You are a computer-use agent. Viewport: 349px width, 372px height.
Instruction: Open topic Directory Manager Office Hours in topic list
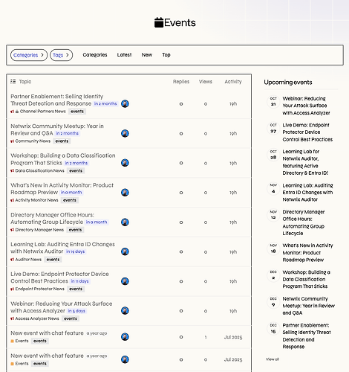[52, 218]
